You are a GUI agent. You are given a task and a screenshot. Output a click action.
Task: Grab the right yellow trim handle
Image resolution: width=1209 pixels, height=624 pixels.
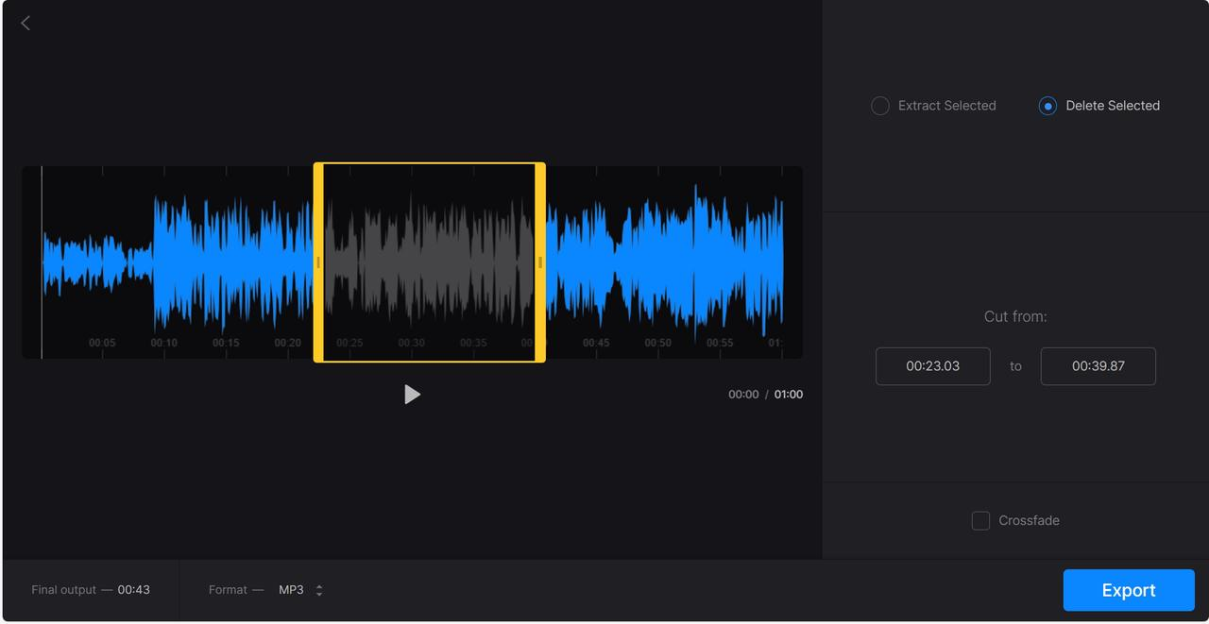[540, 262]
